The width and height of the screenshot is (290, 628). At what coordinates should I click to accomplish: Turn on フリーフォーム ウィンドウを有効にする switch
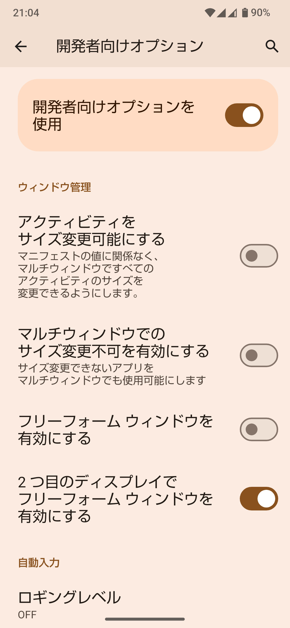point(259,429)
